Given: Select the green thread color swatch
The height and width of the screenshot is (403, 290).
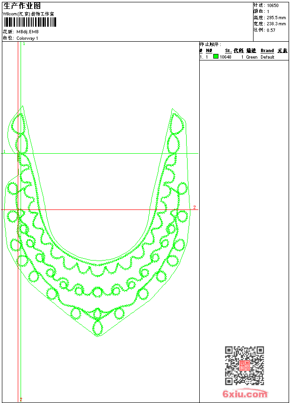Looking at the screenshot, I should [216, 57].
